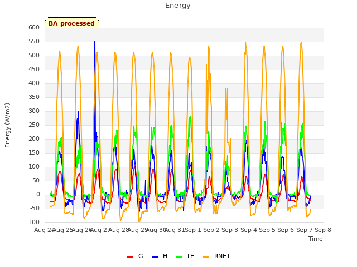The image size is (357, 267).
Task: Click the 500 y-axis tick value
Action: coord(34,56)
